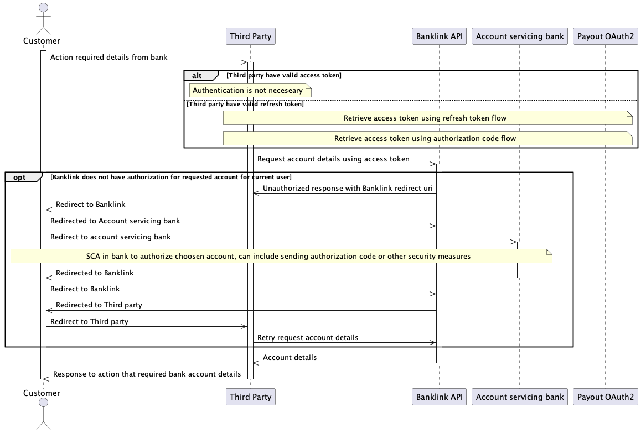
Task: Click the opt fragment label tab
Action: [x=23, y=178]
